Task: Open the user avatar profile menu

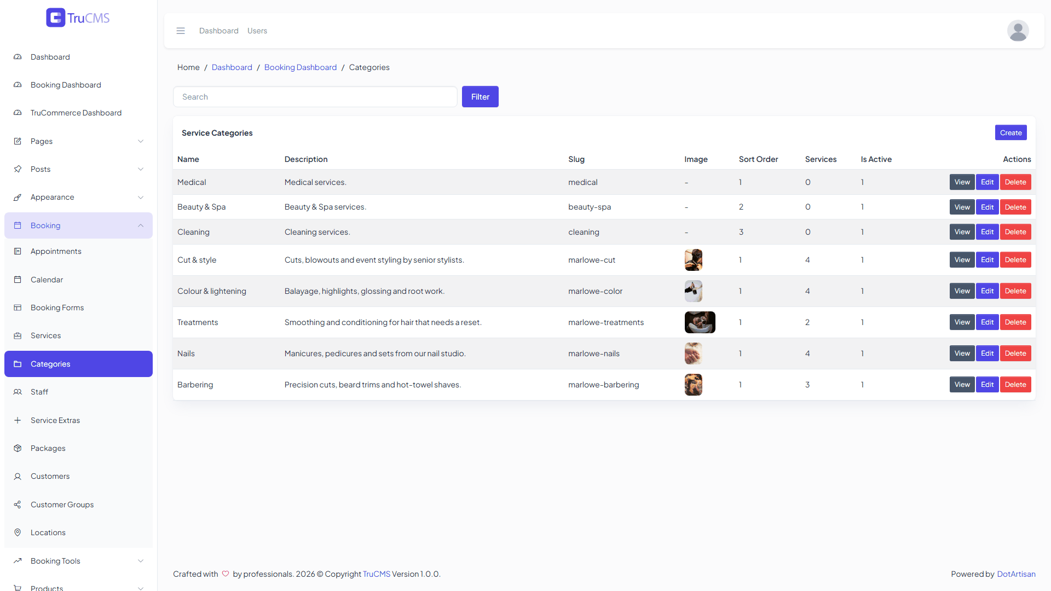Action: [x=1018, y=31]
